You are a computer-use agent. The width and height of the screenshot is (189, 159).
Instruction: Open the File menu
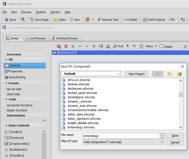coord(5,12)
